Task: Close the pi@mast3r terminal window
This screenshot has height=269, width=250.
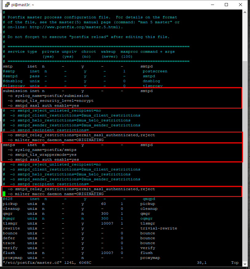Action: [240, 5]
